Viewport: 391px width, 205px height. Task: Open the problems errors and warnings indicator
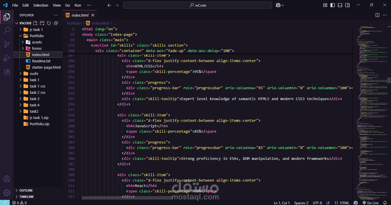[19, 203]
